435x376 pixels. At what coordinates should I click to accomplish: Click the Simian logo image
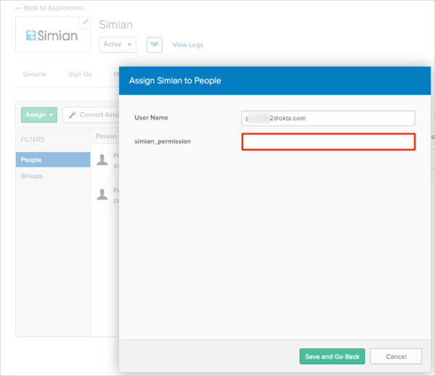(x=51, y=35)
